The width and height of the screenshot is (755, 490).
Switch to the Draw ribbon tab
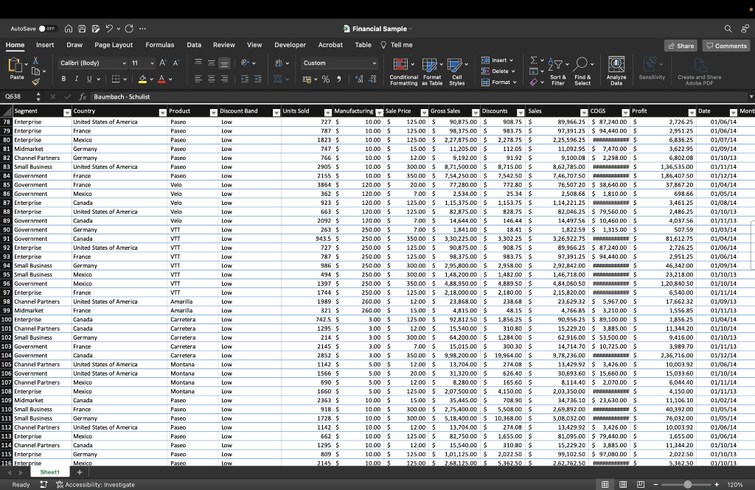pyautogui.click(x=74, y=45)
